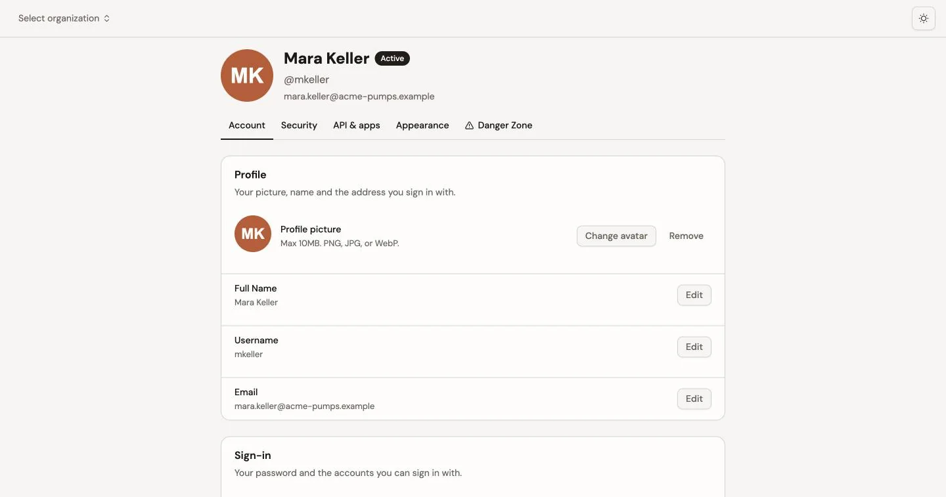Click the large MK avatar in header
The image size is (946, 497).
click(x=247, y=76)
